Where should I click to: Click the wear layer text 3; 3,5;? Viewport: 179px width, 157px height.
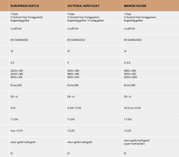[127, 63]
